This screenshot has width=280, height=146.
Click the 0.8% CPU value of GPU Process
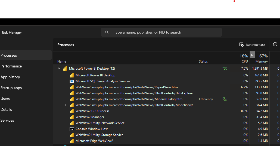point(244,111)
